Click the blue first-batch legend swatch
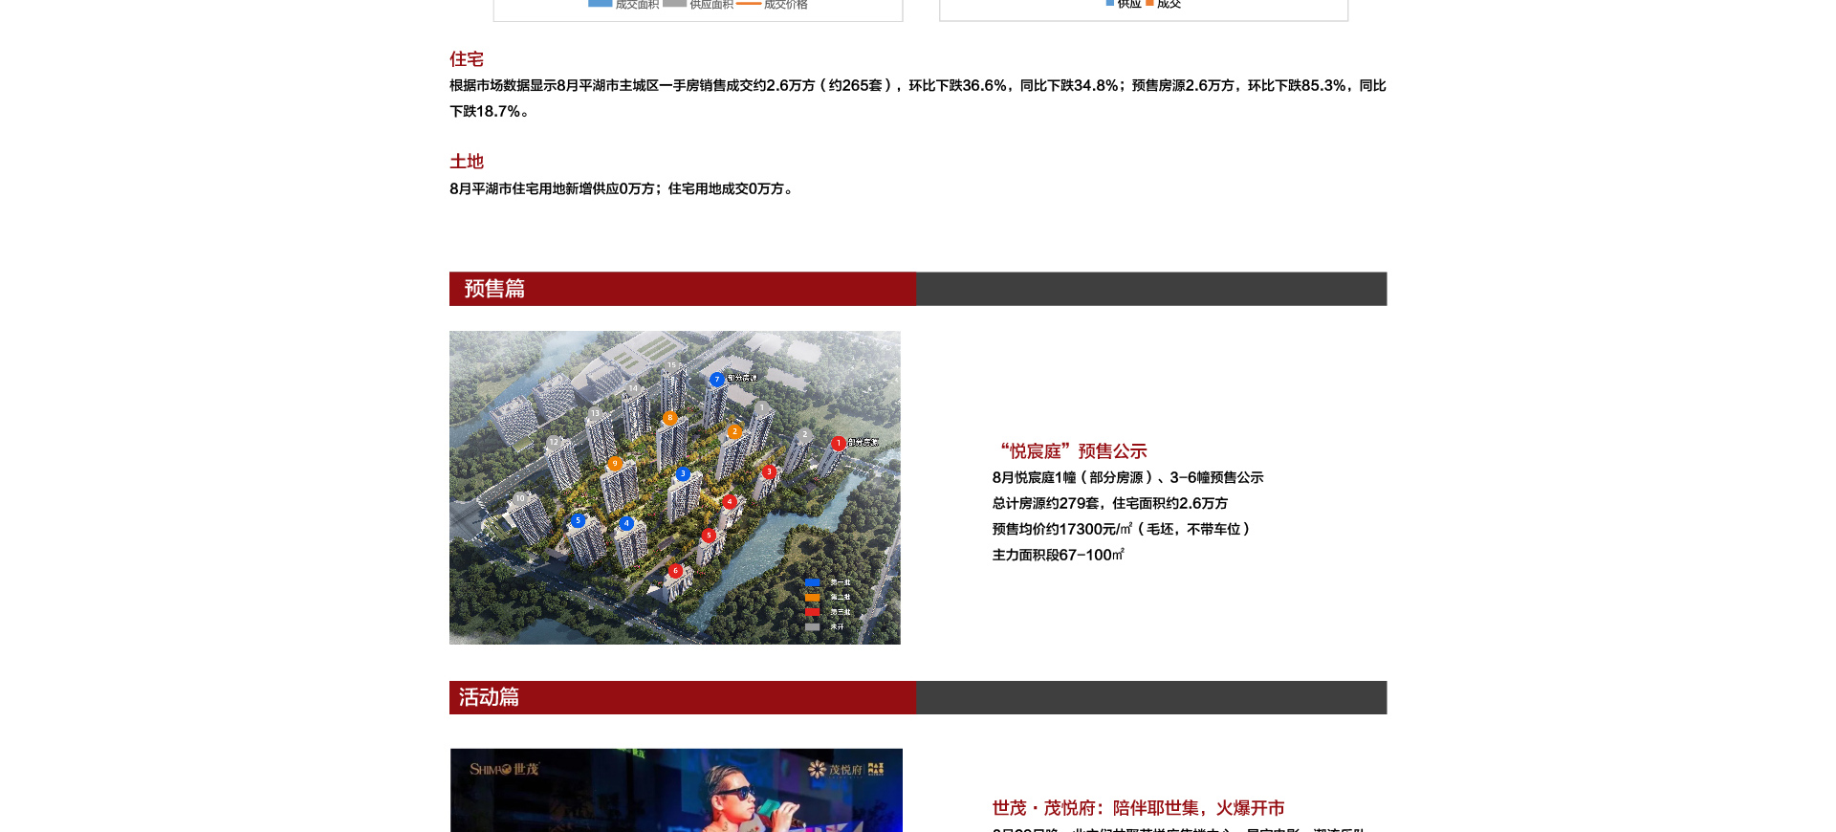1836x832 pixels. [x=812, y=582]
